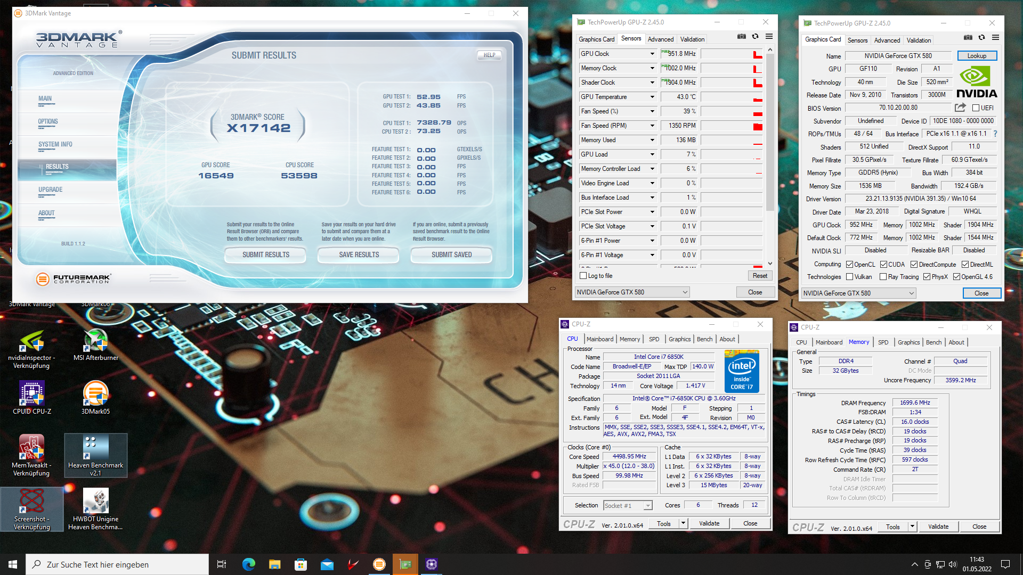Switch to GPU-Z taskbar icon
Screen dimensions: 1023x575
[405, 564]
